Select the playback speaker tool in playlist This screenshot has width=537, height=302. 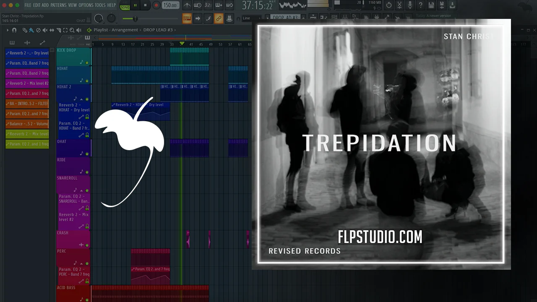click(x=78, y=30)
